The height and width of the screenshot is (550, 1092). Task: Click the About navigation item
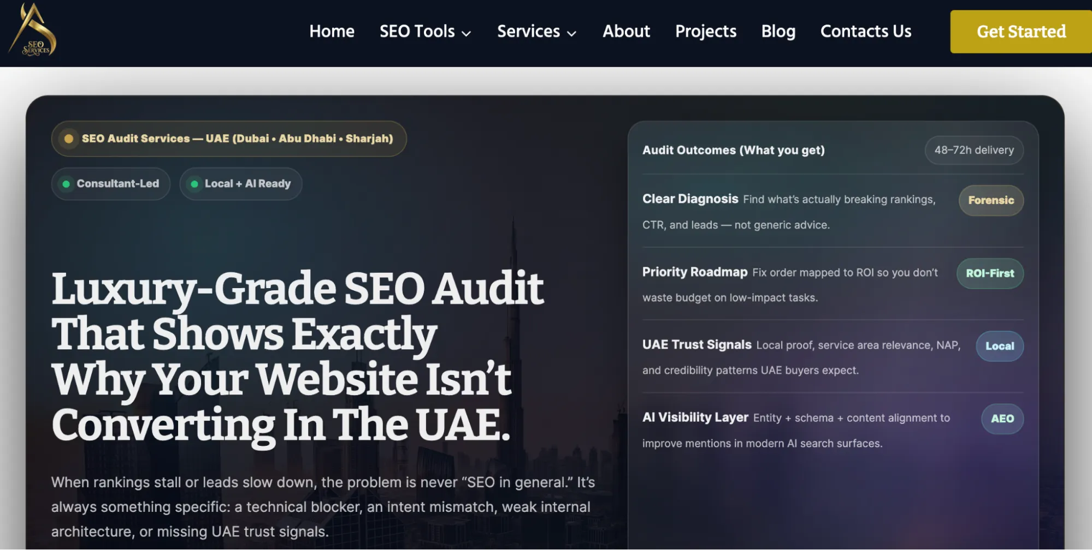(x=626, y=31)
